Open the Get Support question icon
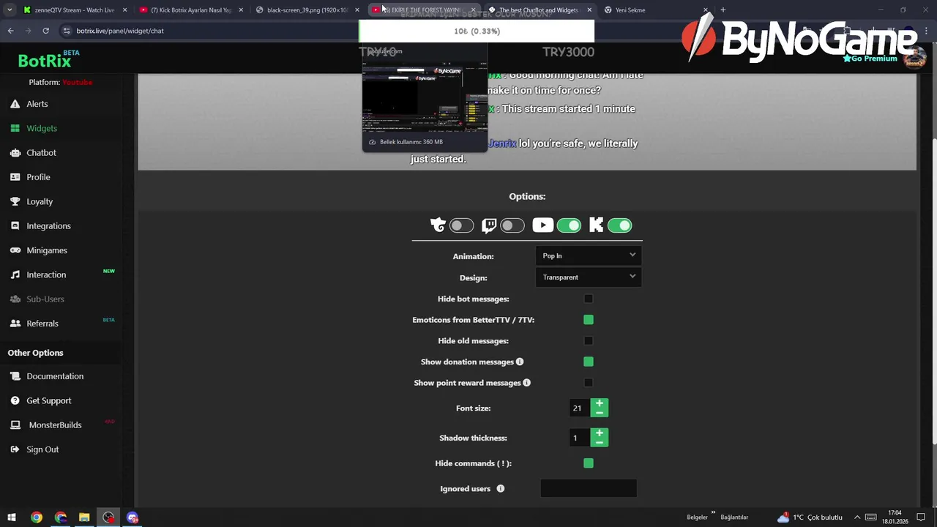This screenshot has height=527, width=937. point(15,400)
